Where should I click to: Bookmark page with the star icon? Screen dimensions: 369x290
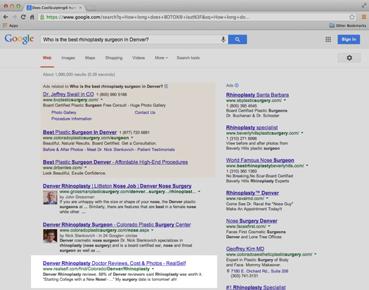click(x=352, y=17)
